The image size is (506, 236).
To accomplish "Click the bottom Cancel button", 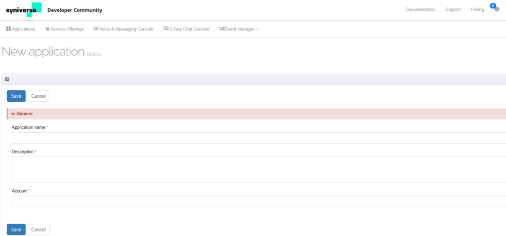I will coord(38,230).
